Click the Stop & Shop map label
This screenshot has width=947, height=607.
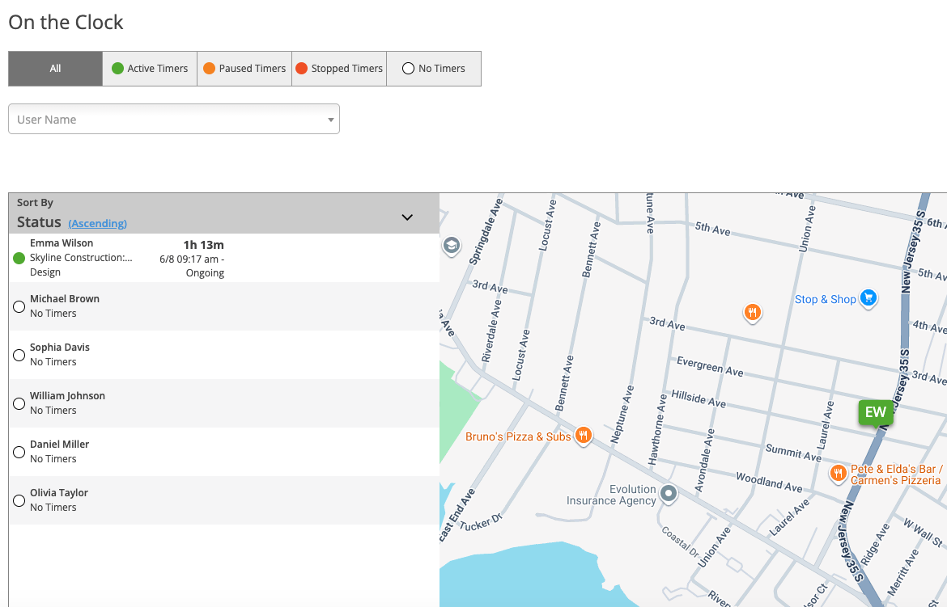click(x=825, y=299)
